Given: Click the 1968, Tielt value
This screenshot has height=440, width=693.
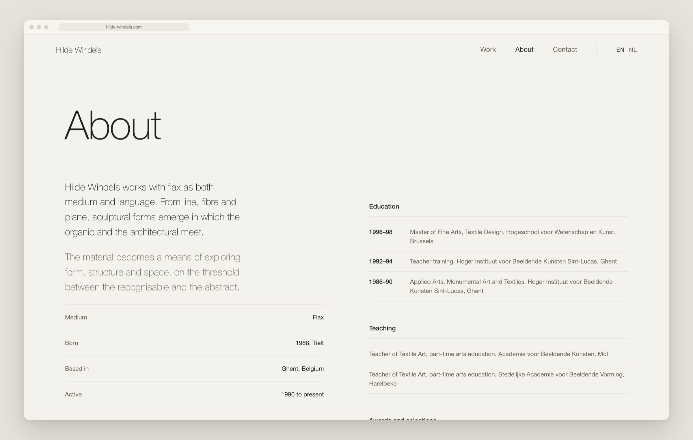Looking at the screenshot, I should 310,343.
